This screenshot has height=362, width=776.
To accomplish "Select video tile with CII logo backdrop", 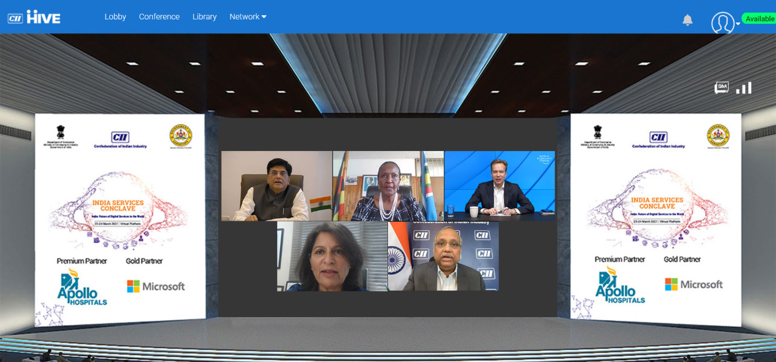I will pos(443,256).
